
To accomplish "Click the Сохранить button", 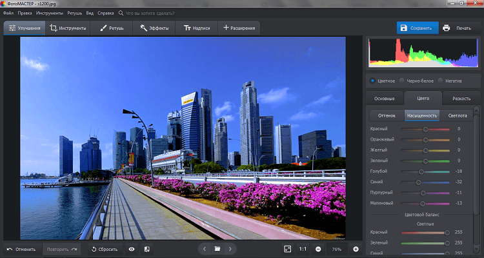I will click(418, 28).
